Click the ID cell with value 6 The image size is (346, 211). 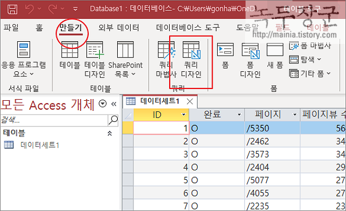click(161, 193)
